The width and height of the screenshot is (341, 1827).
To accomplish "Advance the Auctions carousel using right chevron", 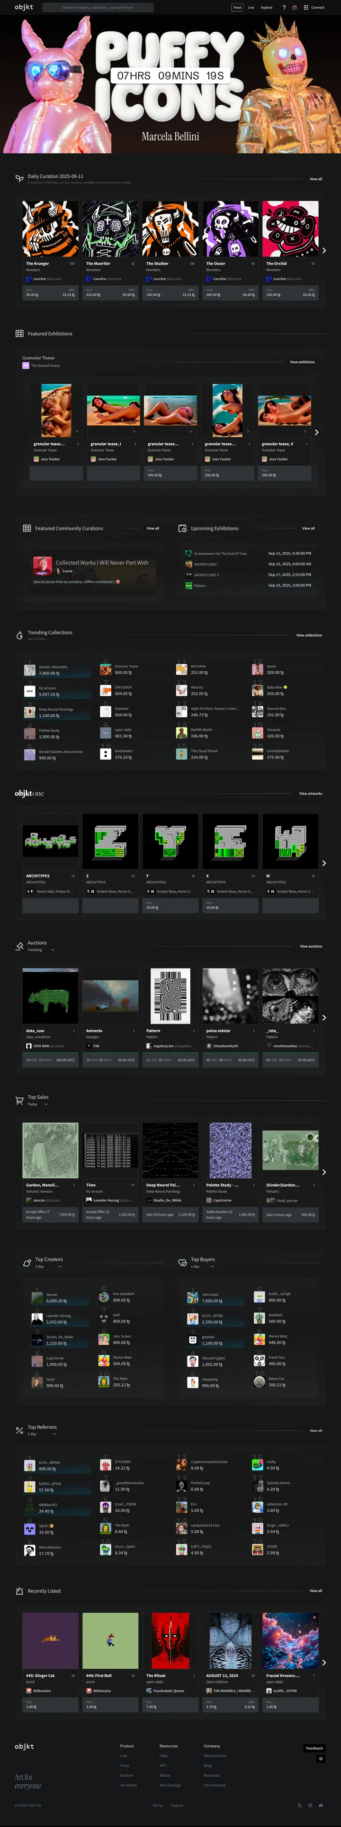I will [x=324, y=1017].
